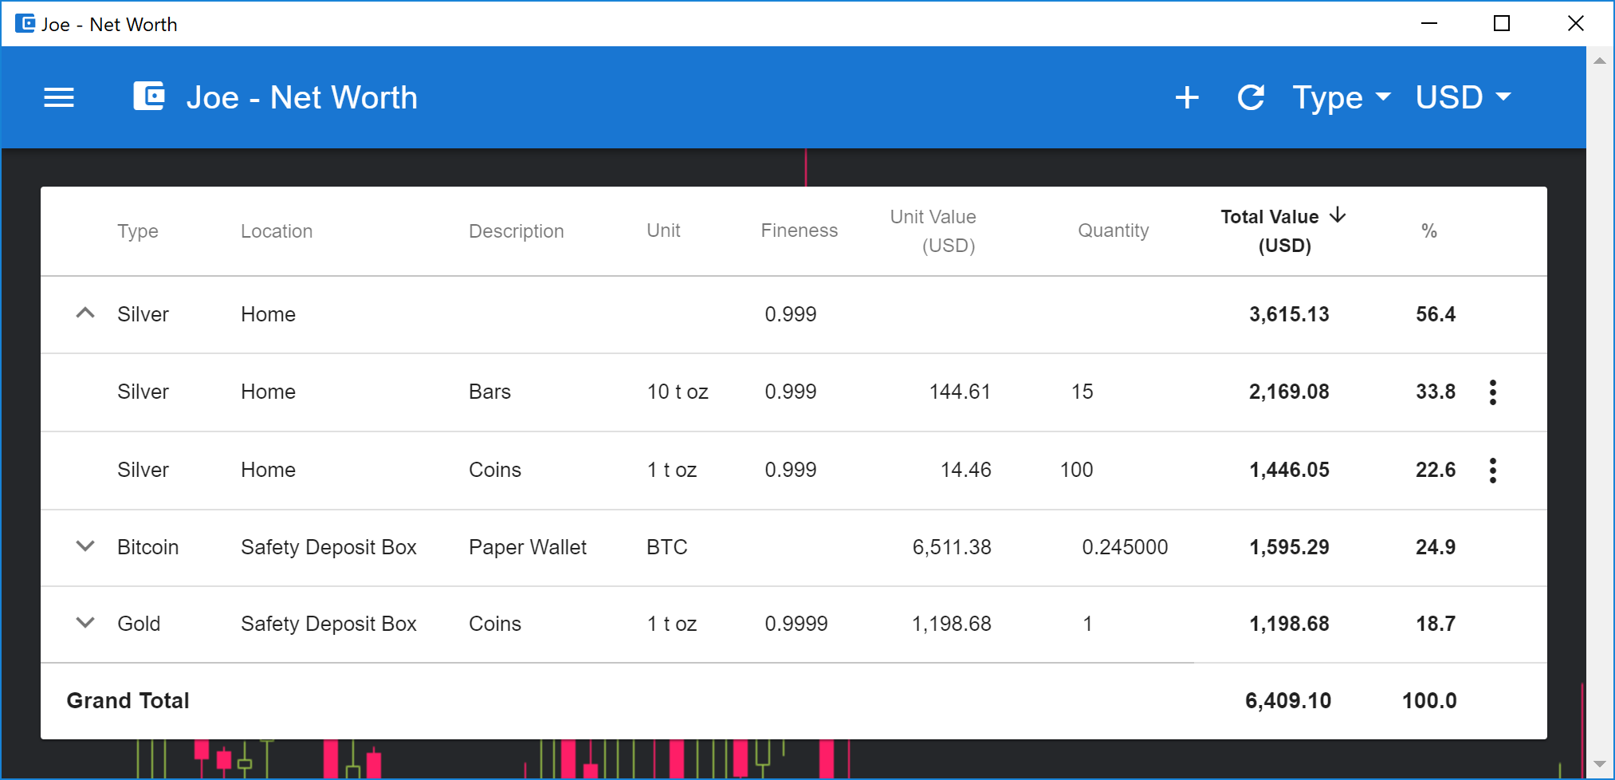Screen dimensions: 1615x780
Task: Click the grand total value 6,409.10
Action: click(x=1288, y=700)
